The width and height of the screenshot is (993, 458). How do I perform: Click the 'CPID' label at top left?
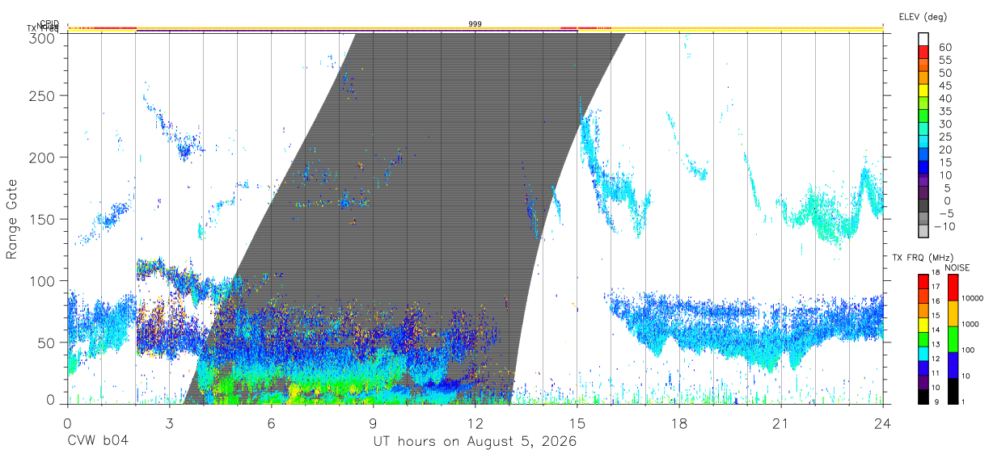point(49,23)
